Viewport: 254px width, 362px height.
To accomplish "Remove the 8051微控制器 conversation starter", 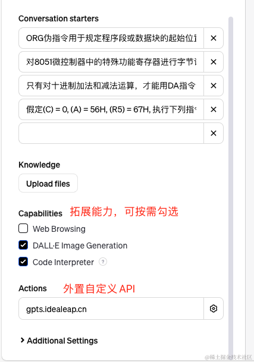I will [x=214, y=62].
